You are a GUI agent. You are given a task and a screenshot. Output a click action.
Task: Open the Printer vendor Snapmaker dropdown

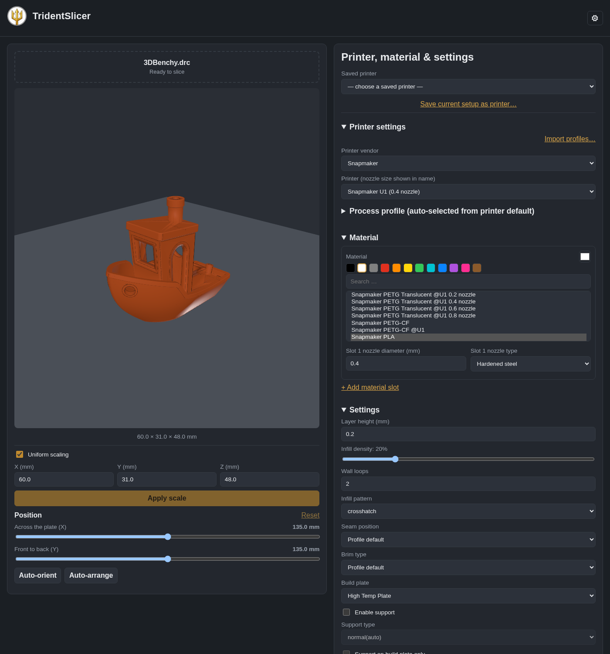[x=468, y=163]
